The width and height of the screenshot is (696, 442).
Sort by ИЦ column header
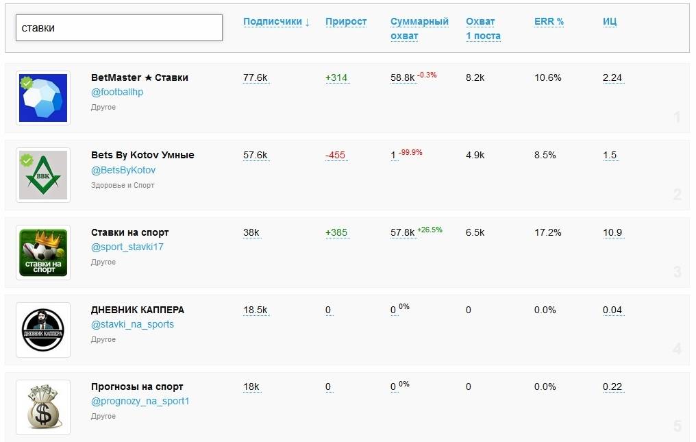coord(610,22)
